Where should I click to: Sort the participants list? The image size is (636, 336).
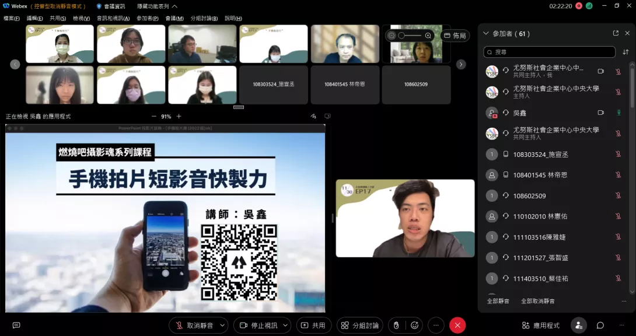[625, 52]
